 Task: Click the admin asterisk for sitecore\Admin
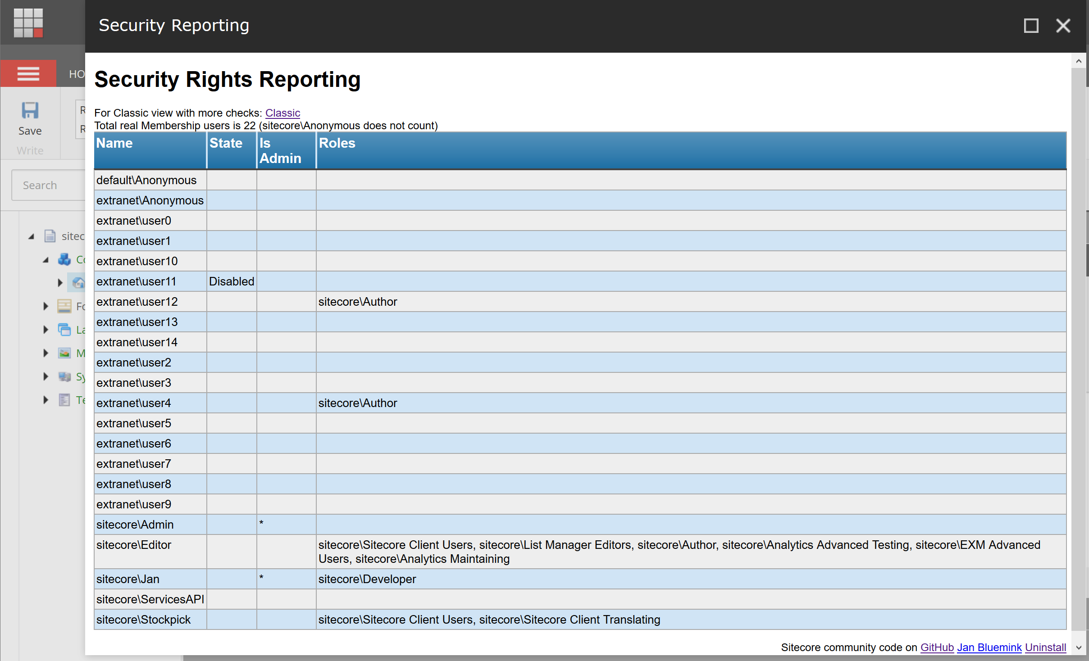[261, 523]
